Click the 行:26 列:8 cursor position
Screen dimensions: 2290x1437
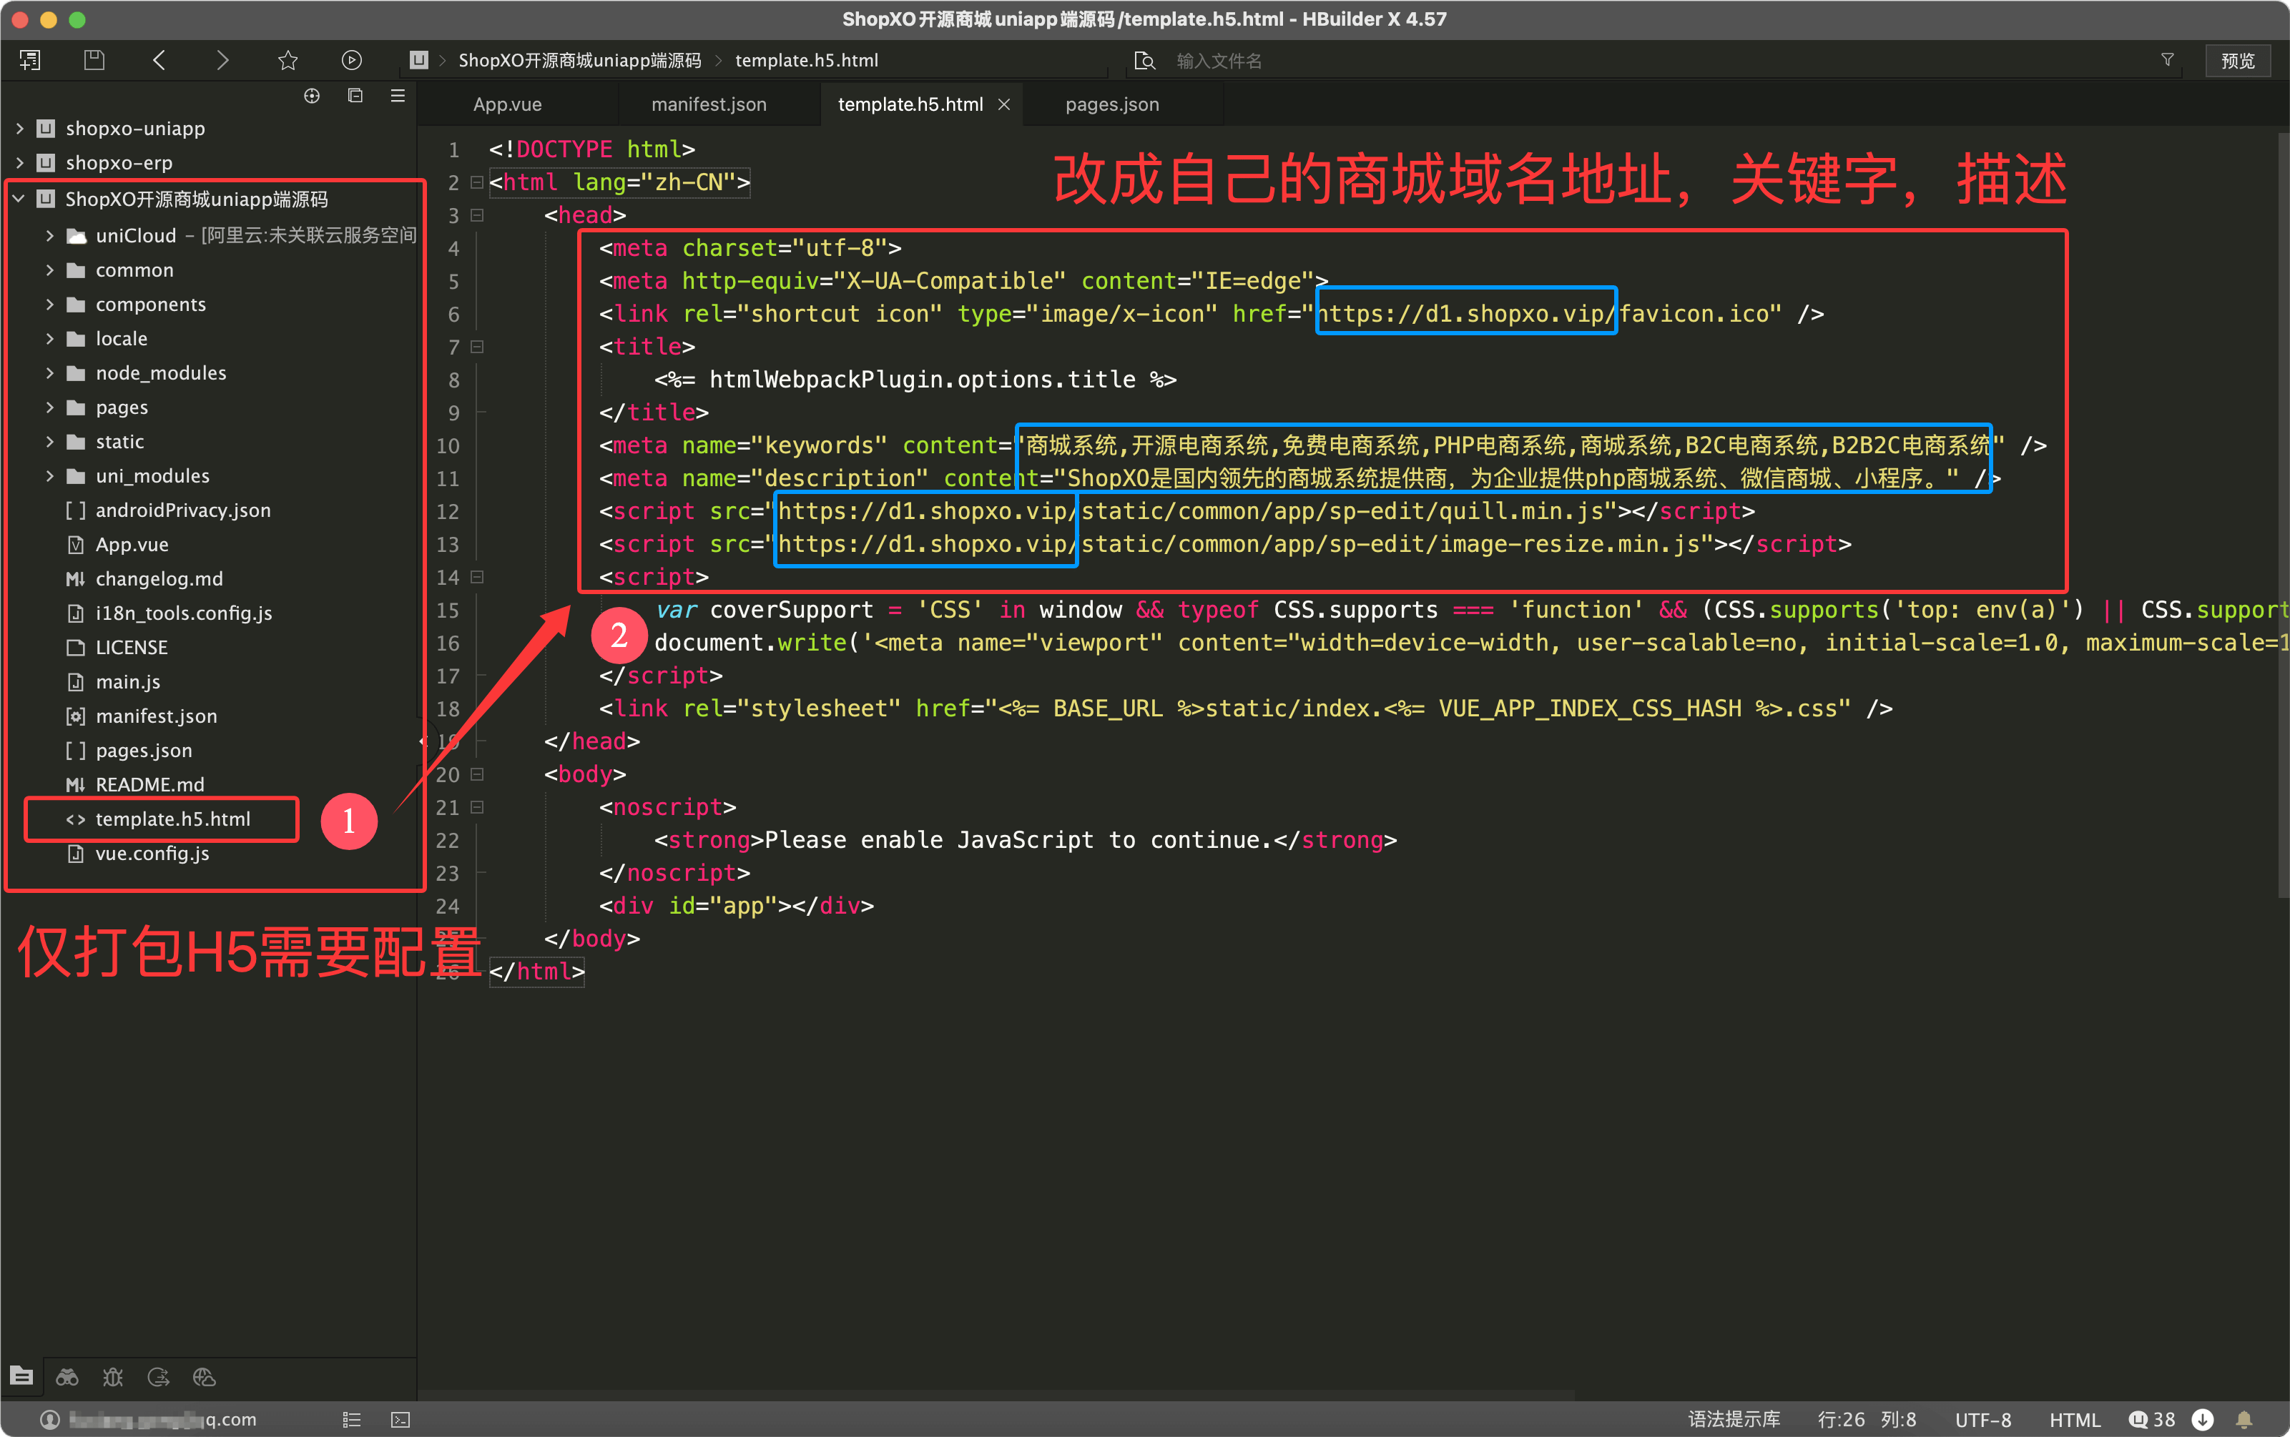point(1866,1419)
